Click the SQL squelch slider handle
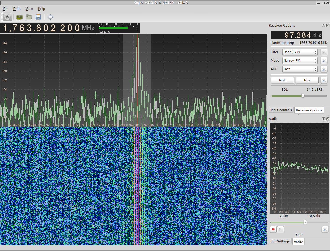Image resolution: width=330 pixels, height=251 pixels. (x=303, y=96)
